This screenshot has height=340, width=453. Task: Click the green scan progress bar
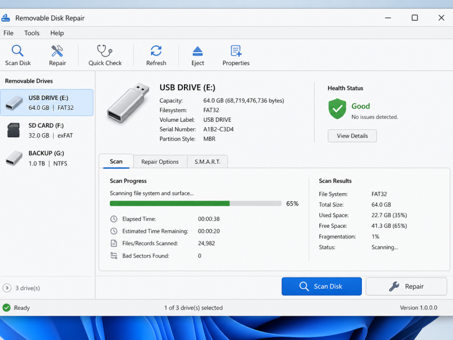169,203
